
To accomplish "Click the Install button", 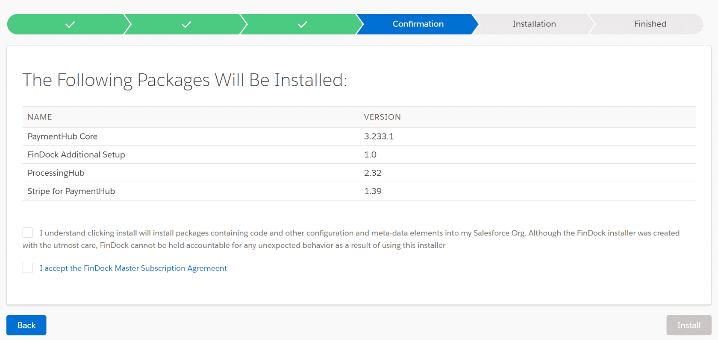I will 689,325.
